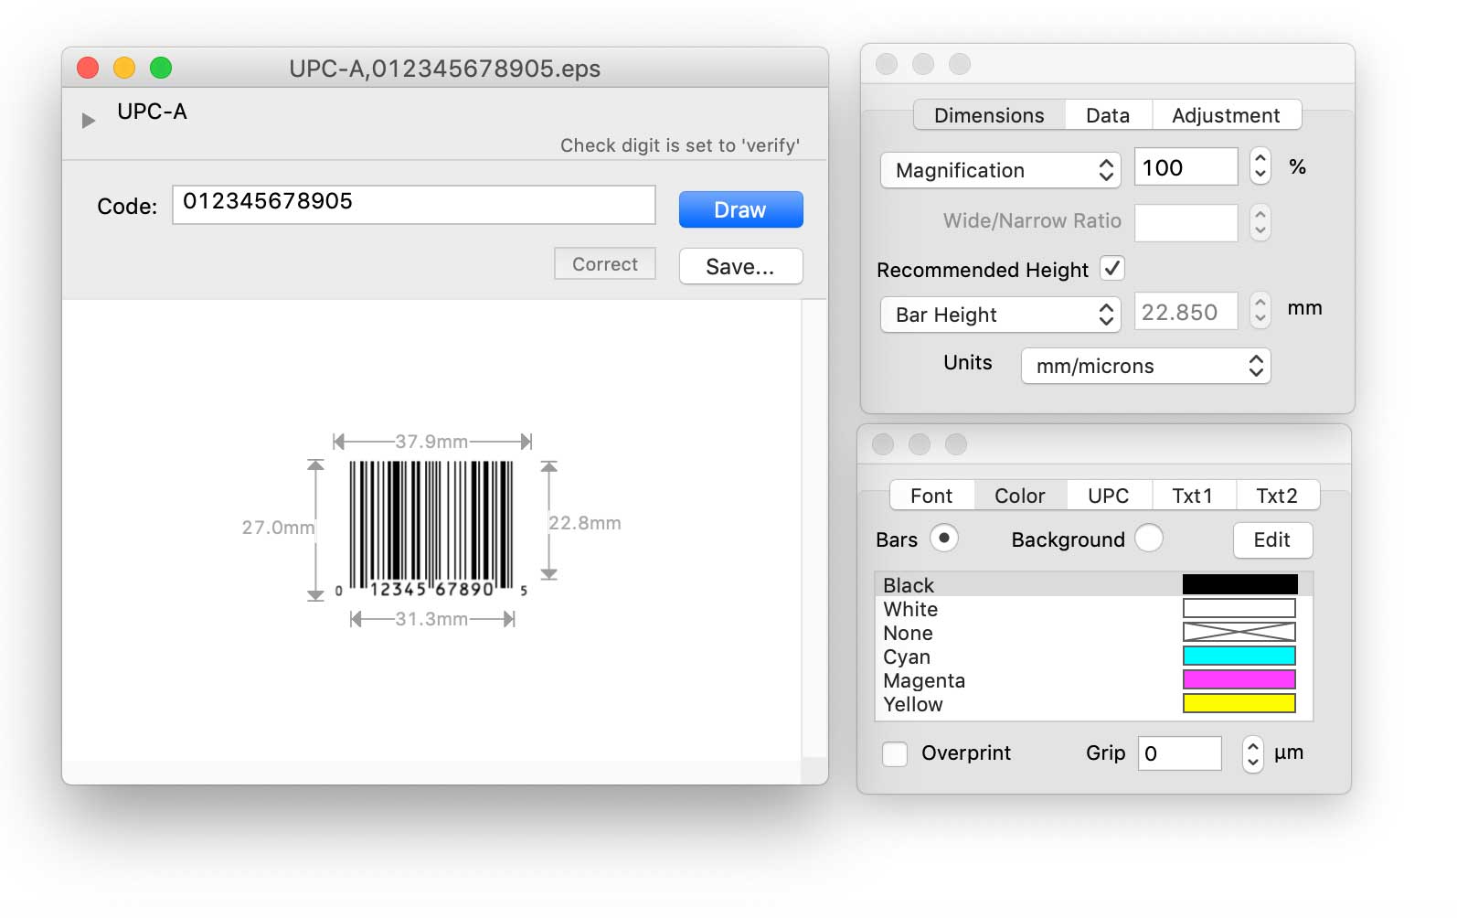This screenshot has height=918, width=1457.
Task: Click the magnification percent stepper arrows
Action: [x=1260, y=166]
